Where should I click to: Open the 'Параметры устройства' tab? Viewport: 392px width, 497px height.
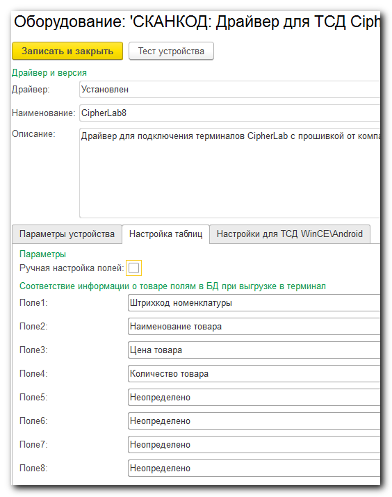click(67, 234)
